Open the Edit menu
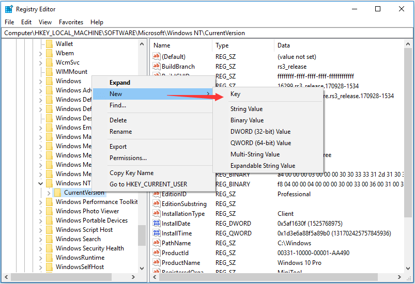Viewport: 415px width, 284px height. (26, 22)
